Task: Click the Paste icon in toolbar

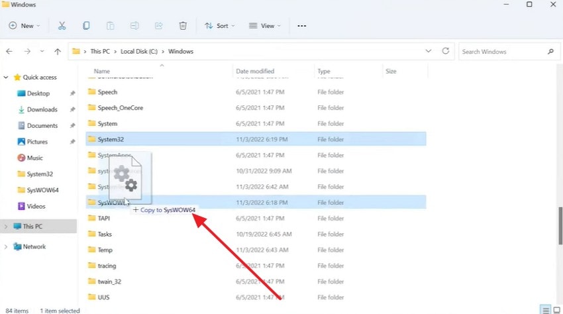Action: [110, 26]
